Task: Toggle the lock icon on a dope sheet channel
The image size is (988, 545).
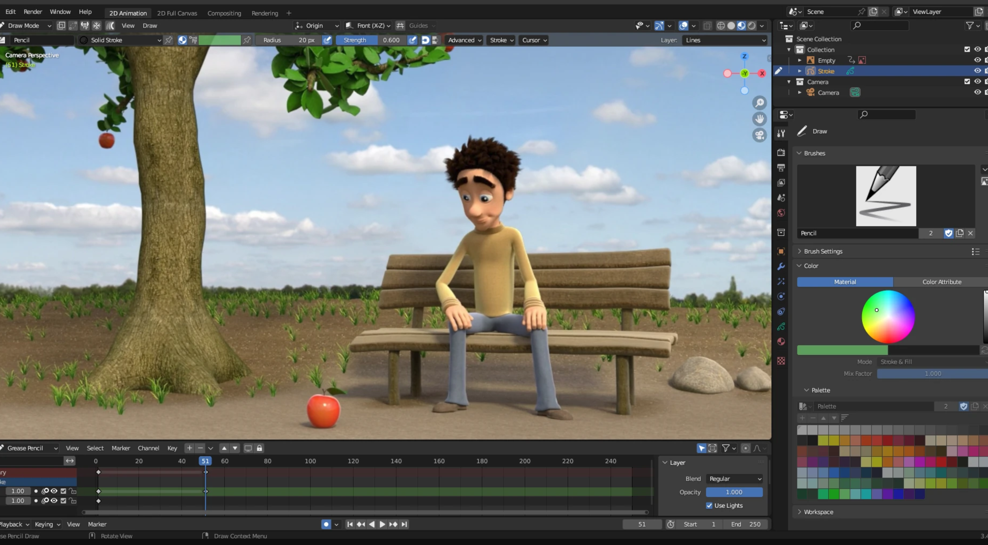Action: (x=73, y=491)
